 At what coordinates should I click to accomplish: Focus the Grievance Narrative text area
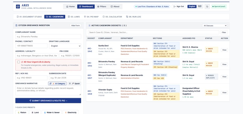pos(48,91)
